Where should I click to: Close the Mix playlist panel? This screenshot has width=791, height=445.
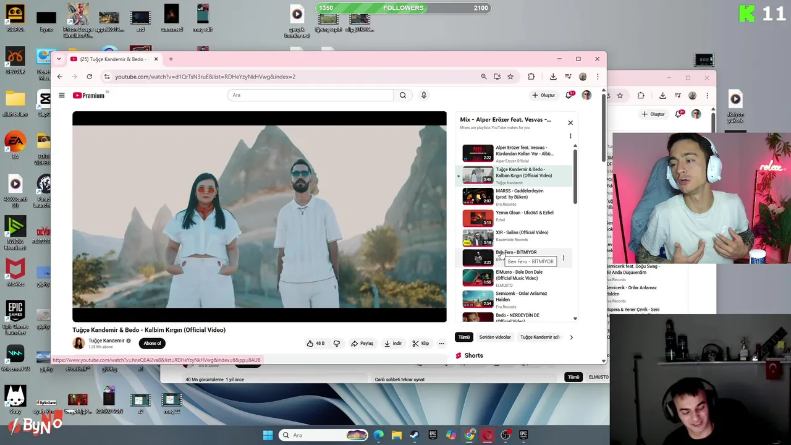tap(570, 122)
